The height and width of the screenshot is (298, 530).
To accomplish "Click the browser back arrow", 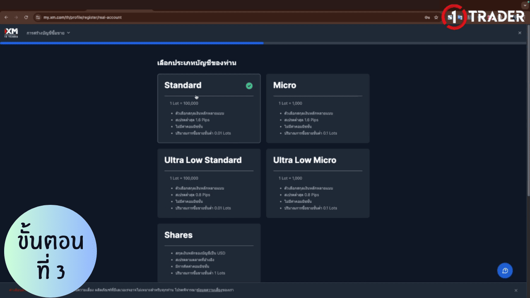I will [x=6, y=17].
